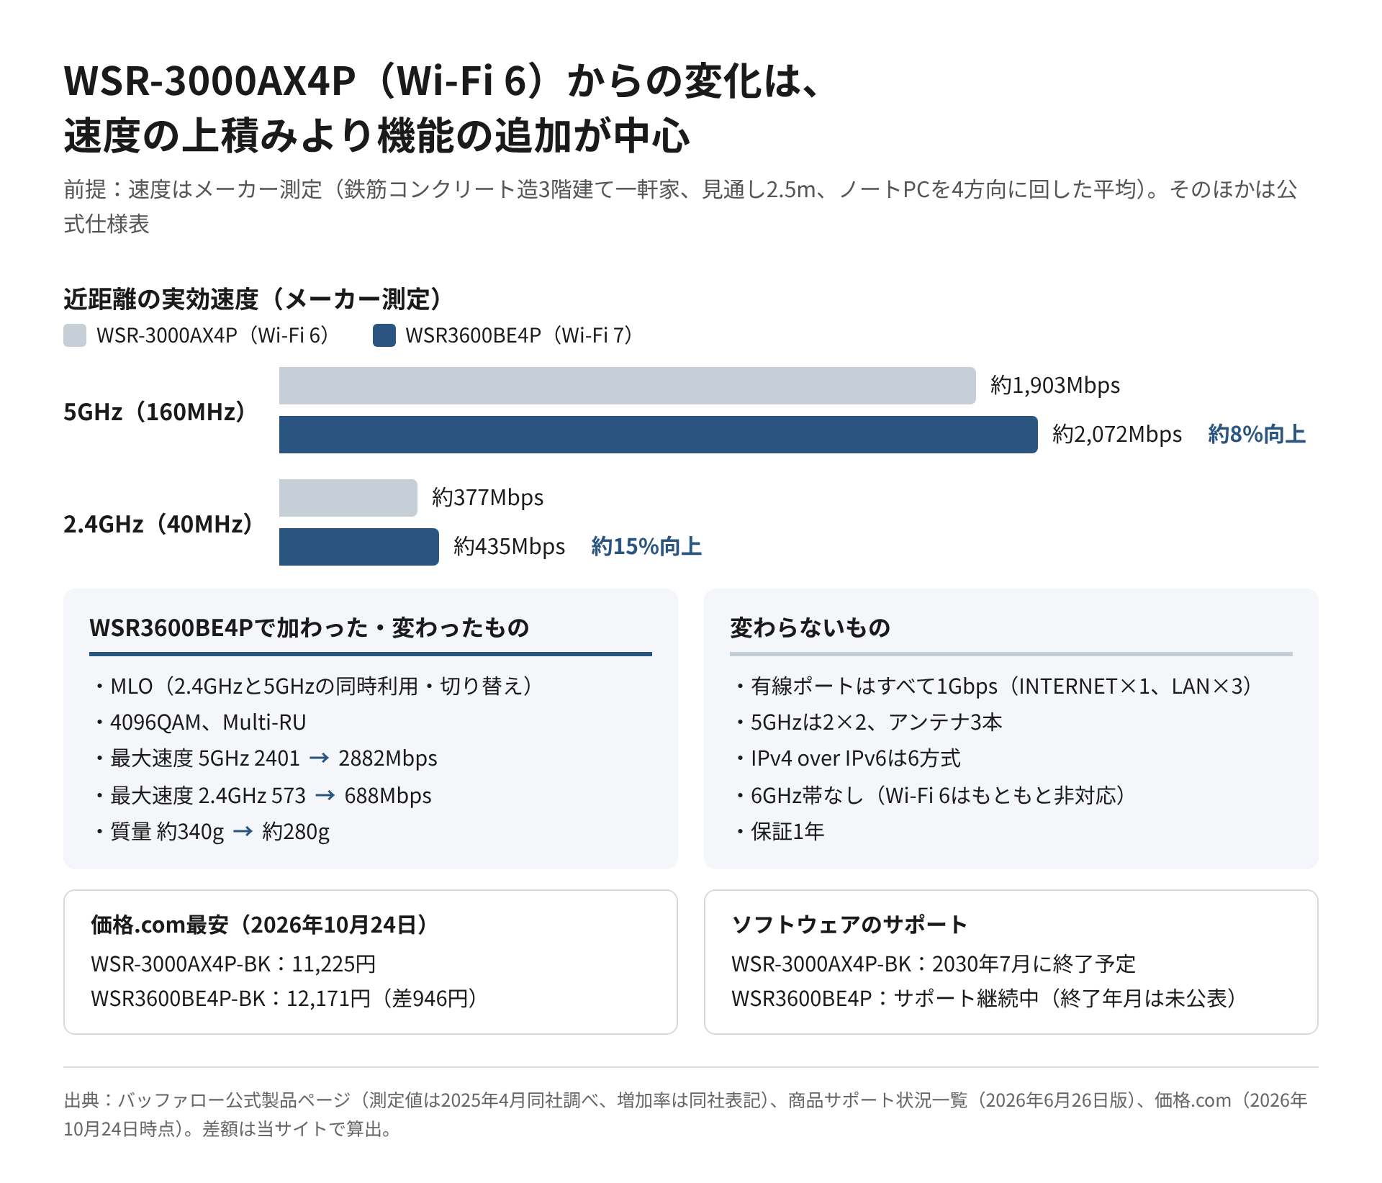This screenshot has width=1382, height=1183.
Task: Click the arrow between 573 and 688Mbps
Action: 325,796
